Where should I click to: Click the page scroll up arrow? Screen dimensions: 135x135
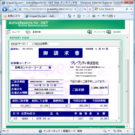click(127, 37)
